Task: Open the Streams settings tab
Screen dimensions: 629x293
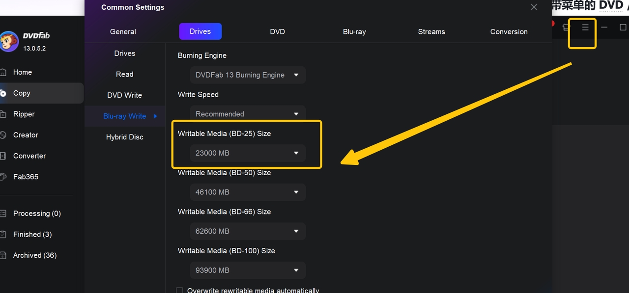Action: pos(431,31)
